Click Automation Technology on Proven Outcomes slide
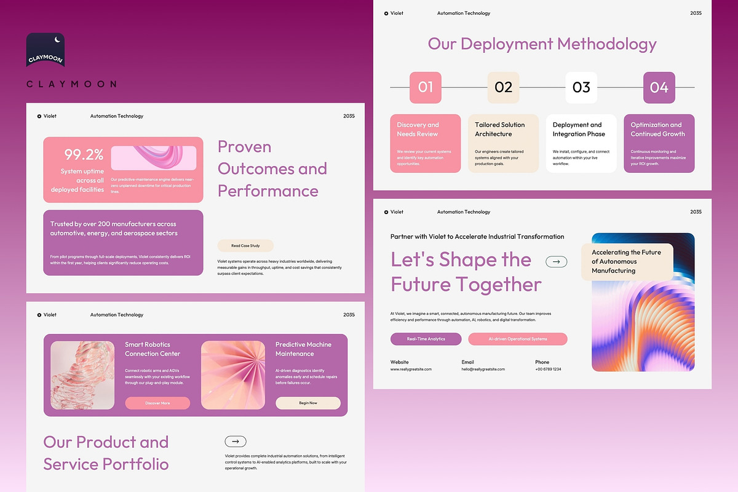738x492 pixels. coord(117,116)
